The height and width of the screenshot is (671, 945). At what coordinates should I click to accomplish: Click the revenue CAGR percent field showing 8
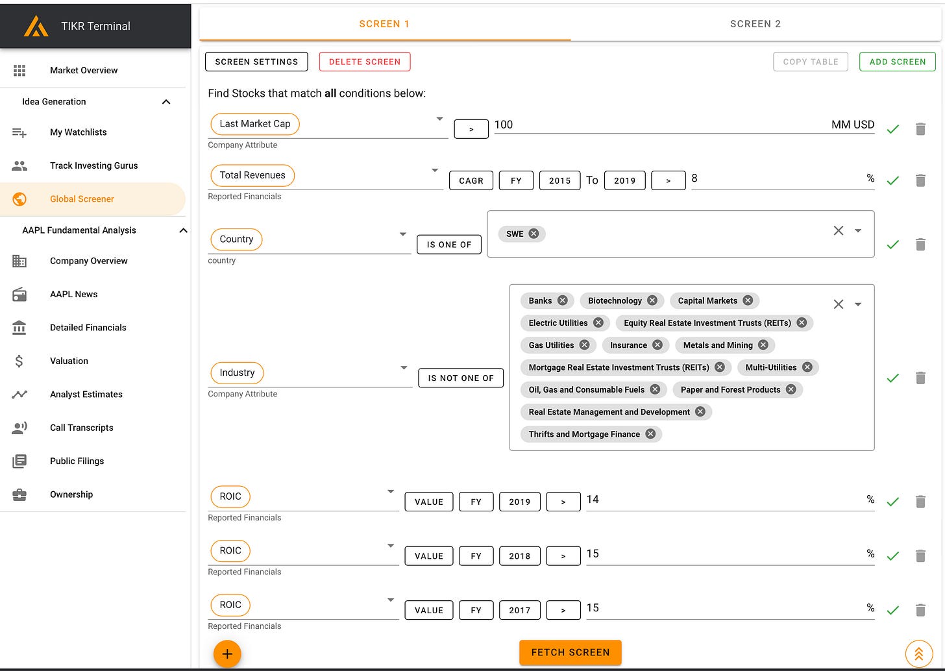783,178
